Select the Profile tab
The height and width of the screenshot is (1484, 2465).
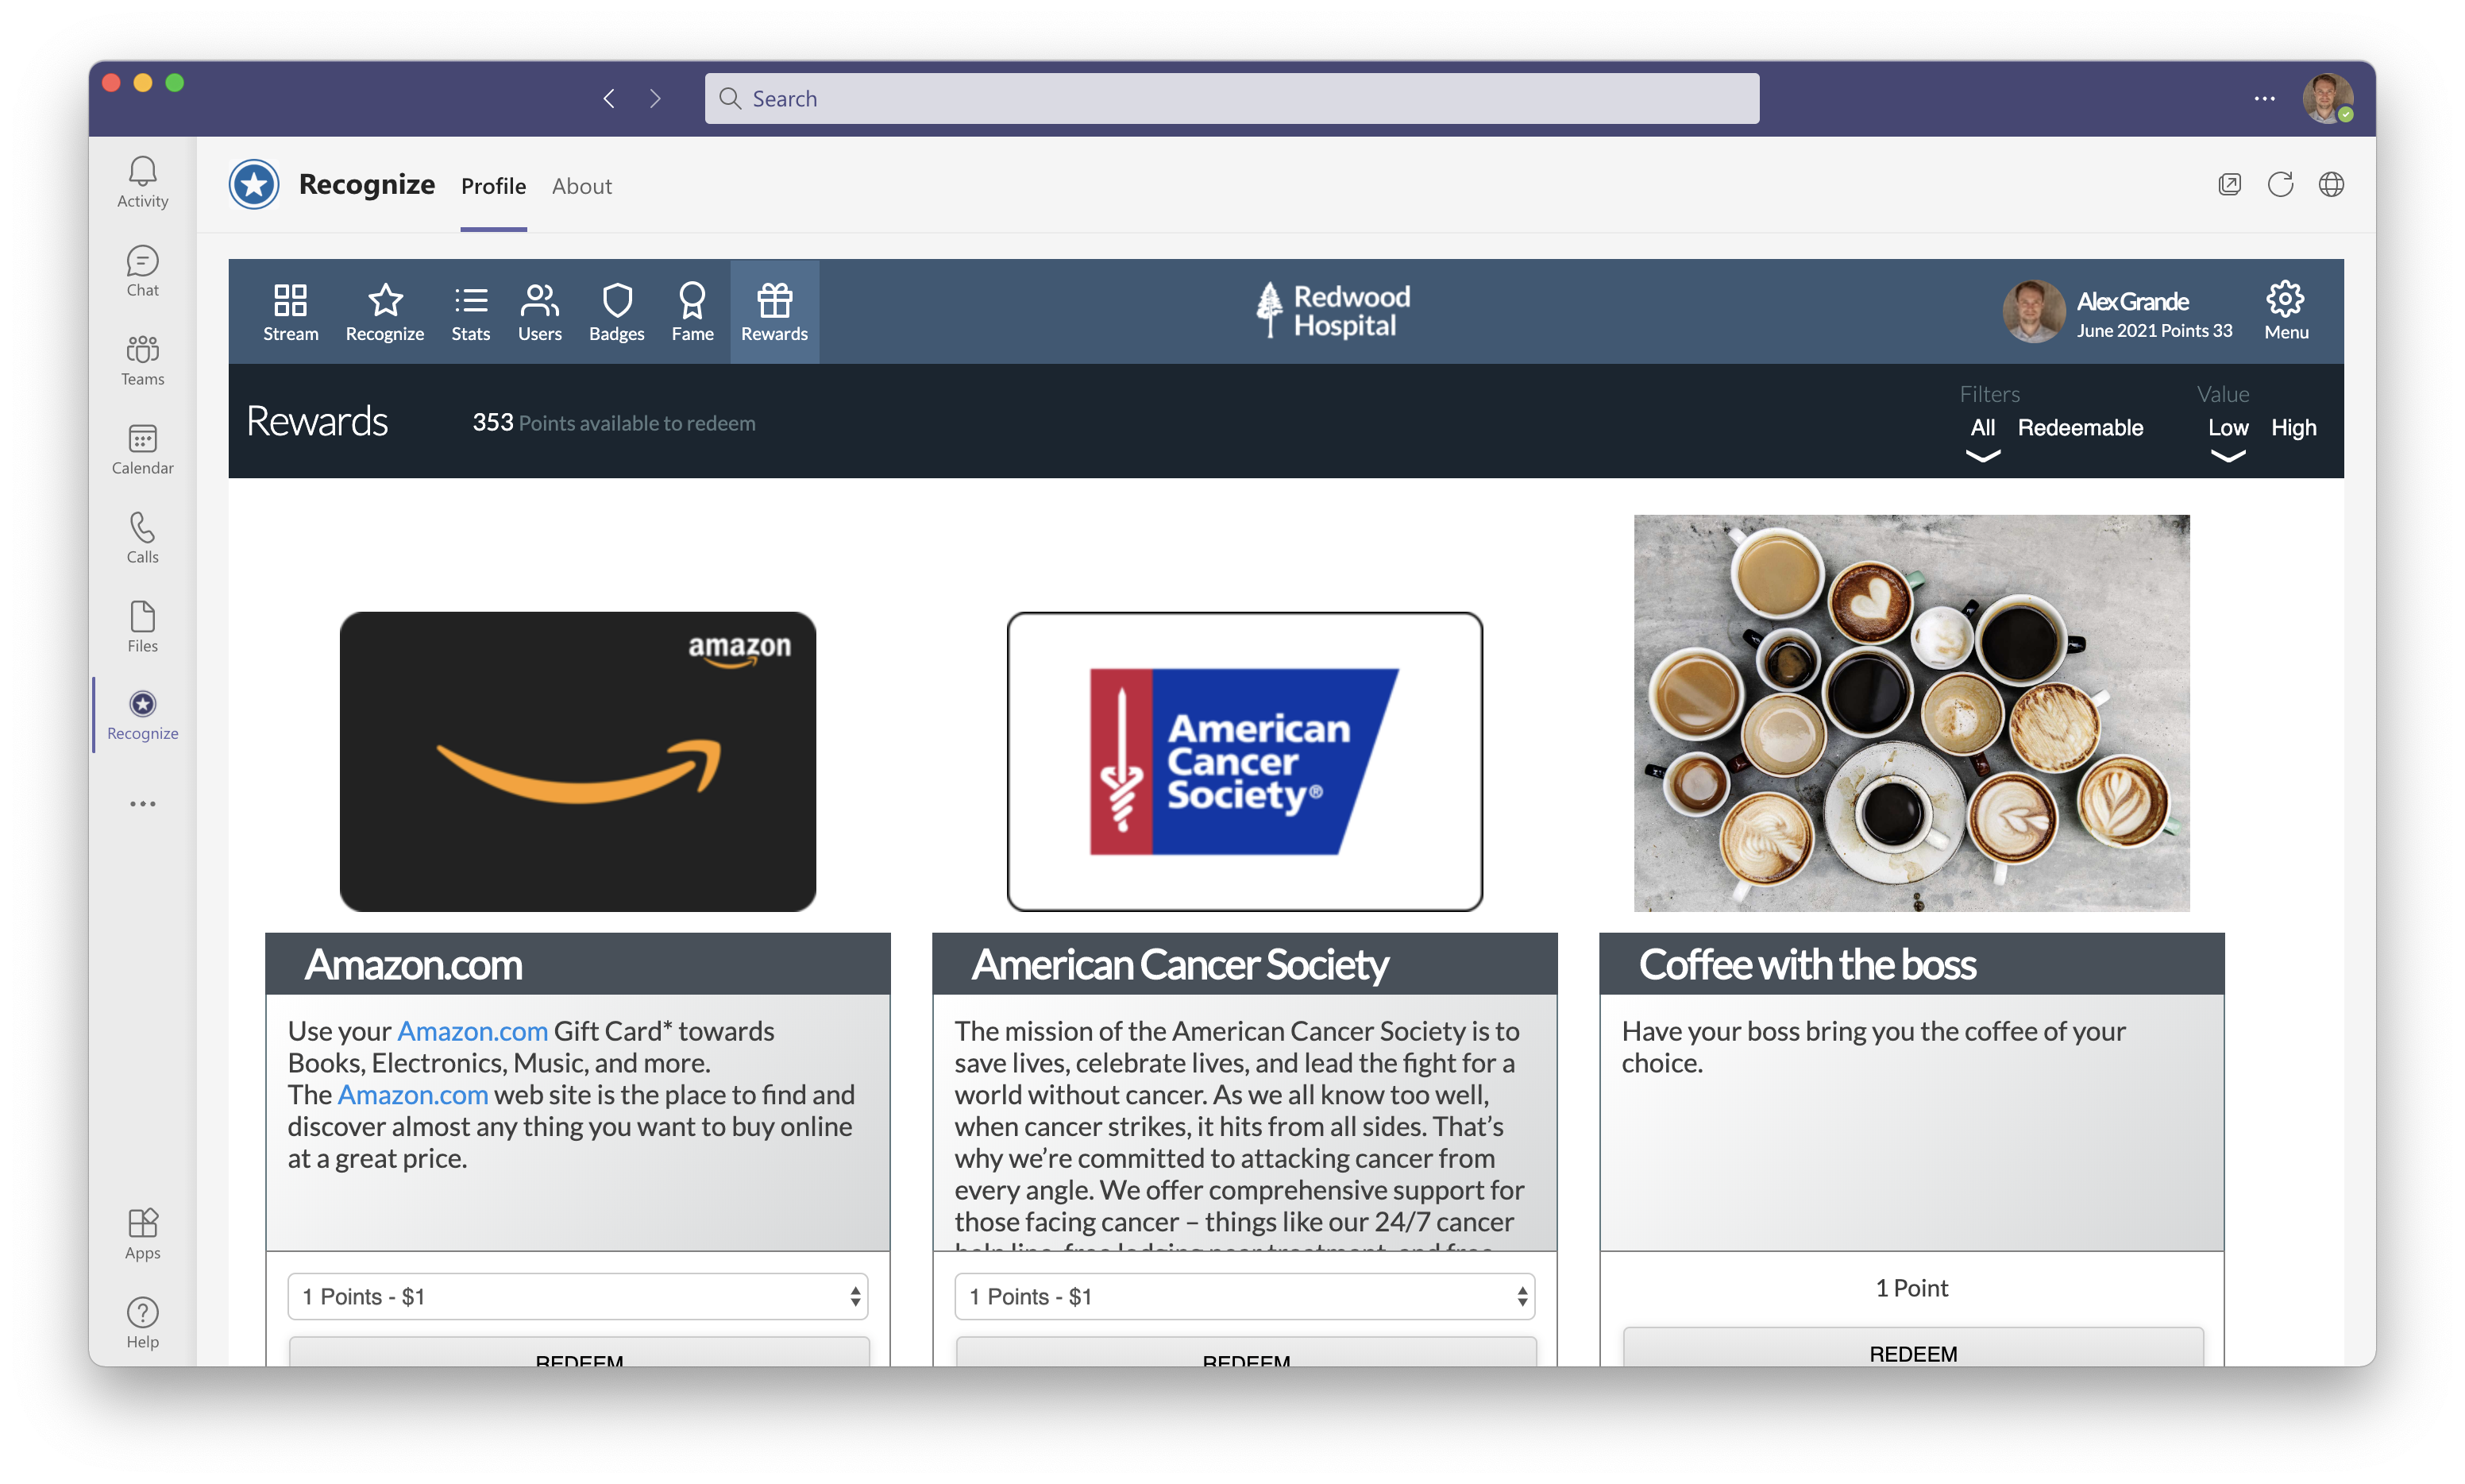493,186
